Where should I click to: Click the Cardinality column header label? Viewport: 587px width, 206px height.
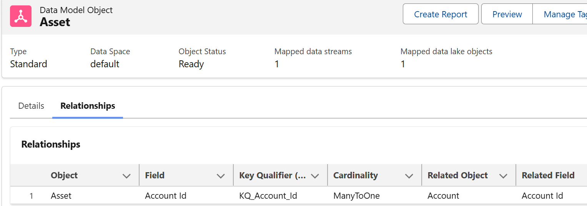click(x=356, y=175)
